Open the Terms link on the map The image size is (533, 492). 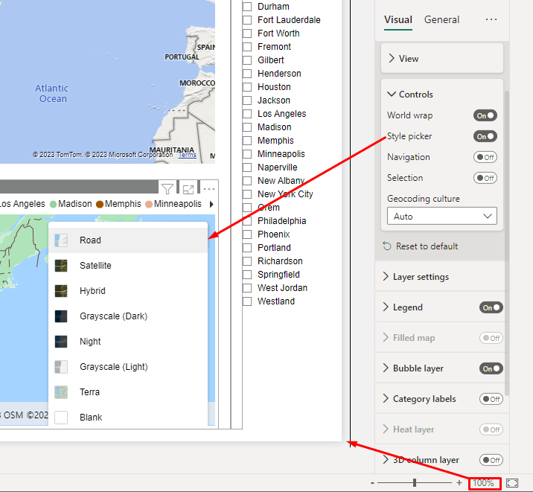pyautogui.click(x=188, y=155)
